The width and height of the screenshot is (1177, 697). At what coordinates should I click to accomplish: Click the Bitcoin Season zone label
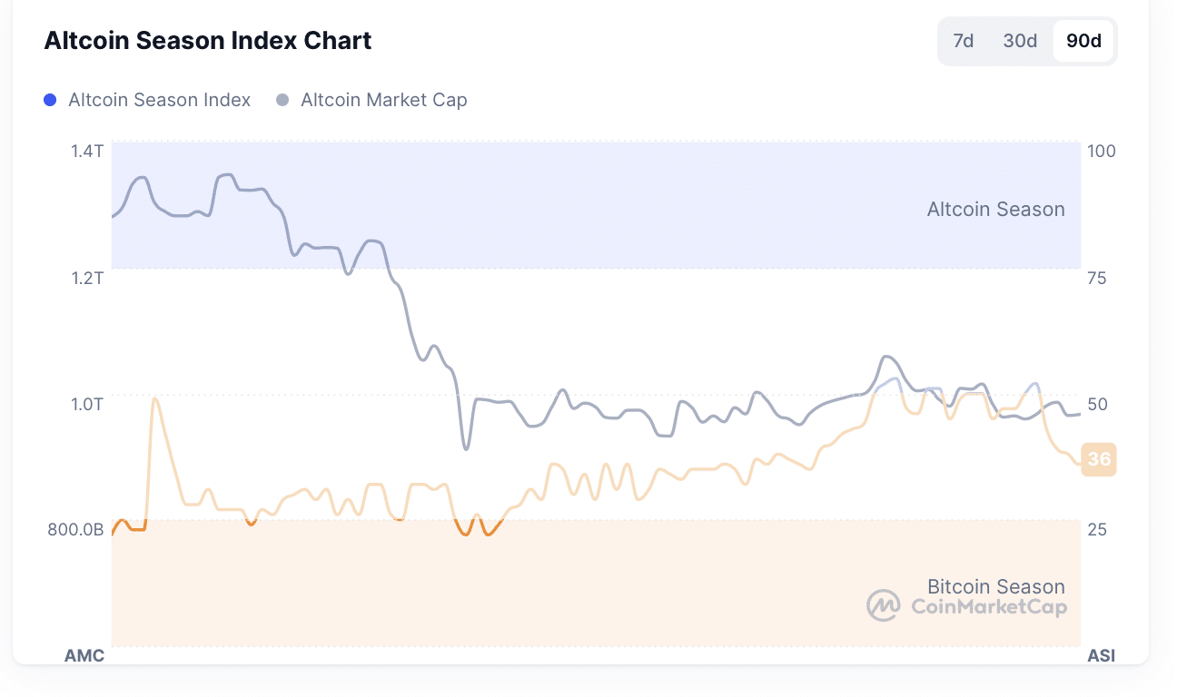995,586
